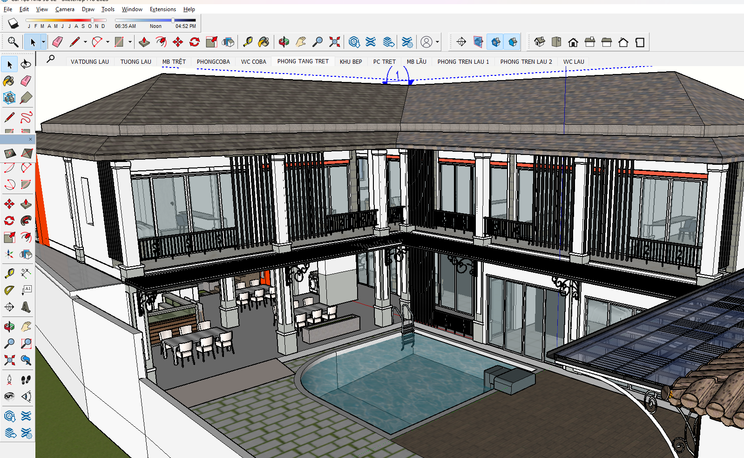
Task: Adjust the shadow date month slider
Action: (66, 20)
